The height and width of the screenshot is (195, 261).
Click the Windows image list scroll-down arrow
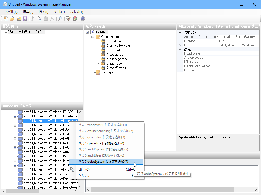click(81, 187)
